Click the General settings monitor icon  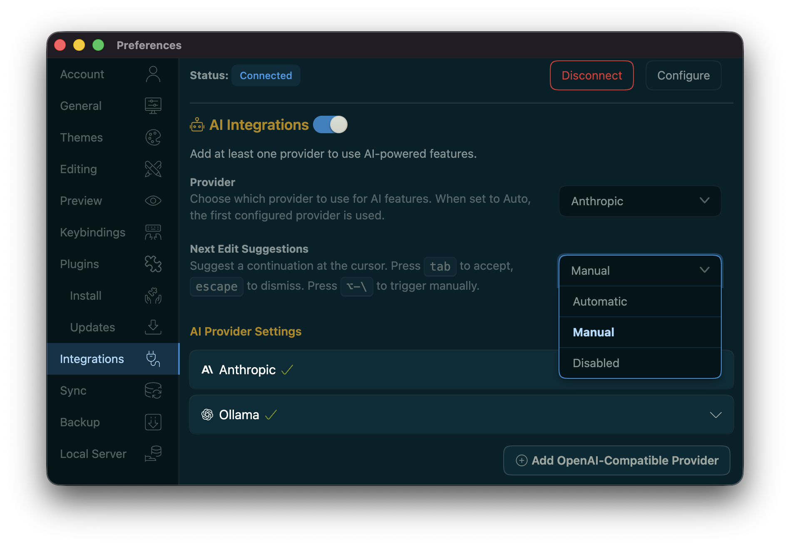153,106
